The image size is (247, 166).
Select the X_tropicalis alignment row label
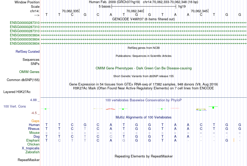(31, 148)
